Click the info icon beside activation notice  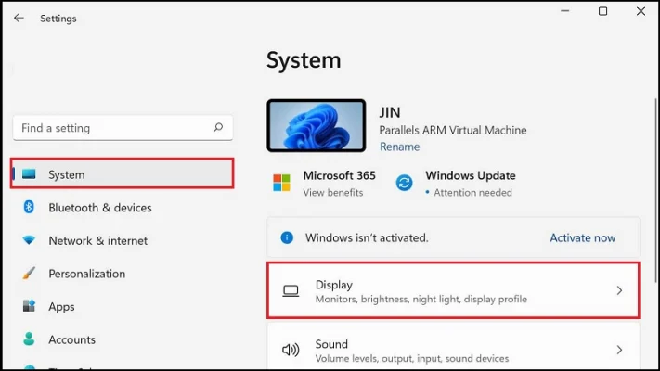(x=288, y=237)
